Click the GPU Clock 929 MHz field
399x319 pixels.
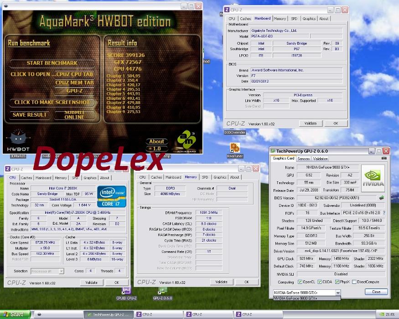tap(306, 258)
